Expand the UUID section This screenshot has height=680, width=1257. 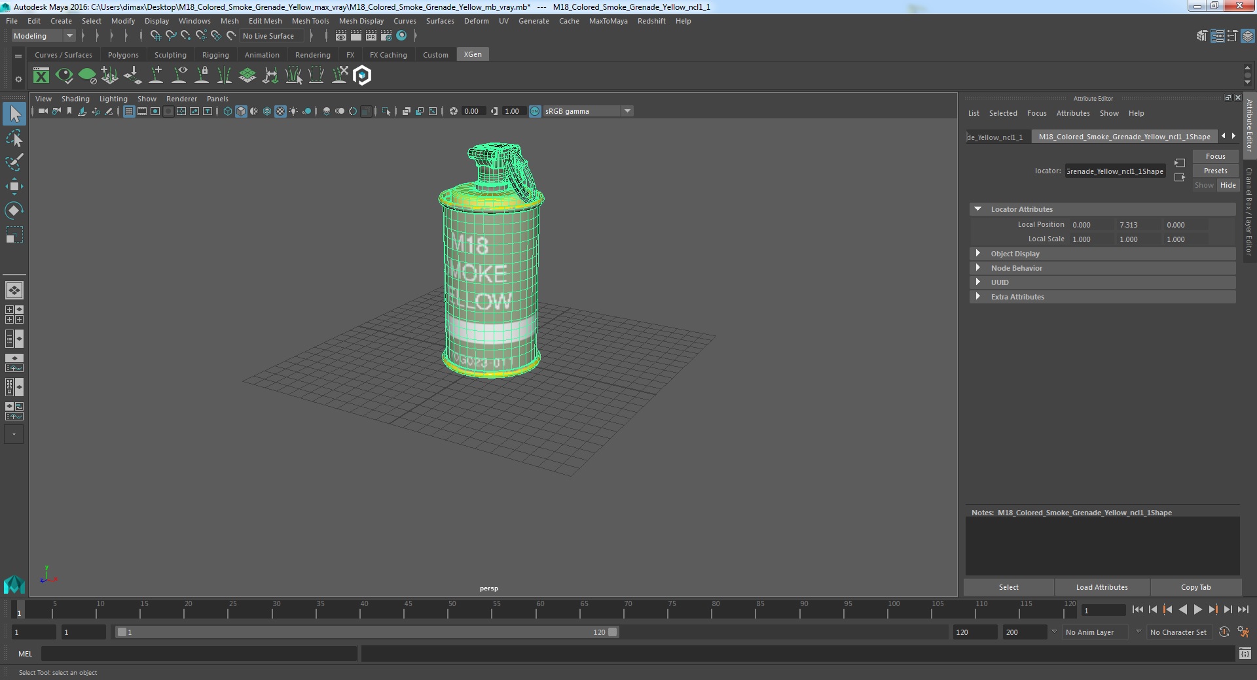[977, 282]
